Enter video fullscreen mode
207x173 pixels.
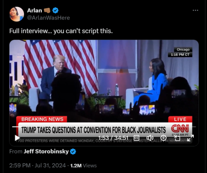pyautogui.click(x=190, y=138)
